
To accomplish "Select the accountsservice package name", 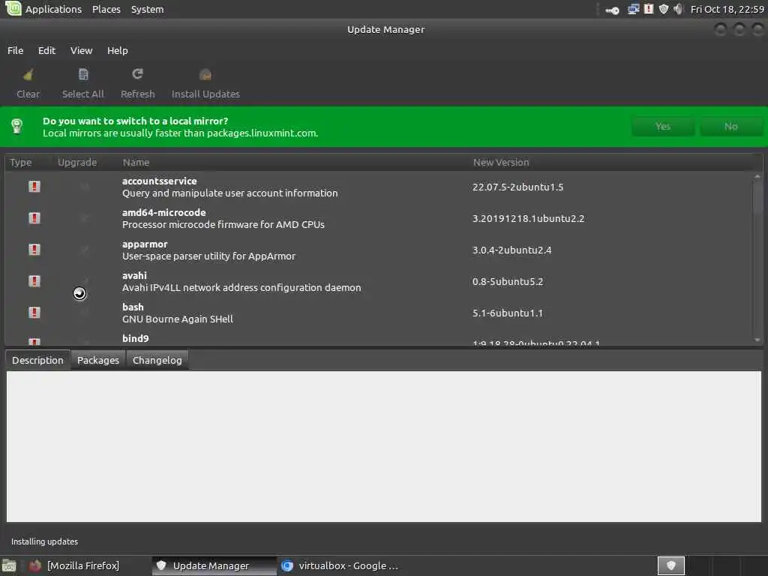I will (159, 181).
